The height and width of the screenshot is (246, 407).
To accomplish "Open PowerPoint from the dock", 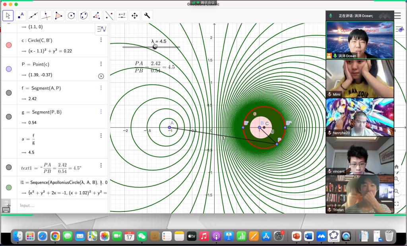I will [297, 236].
